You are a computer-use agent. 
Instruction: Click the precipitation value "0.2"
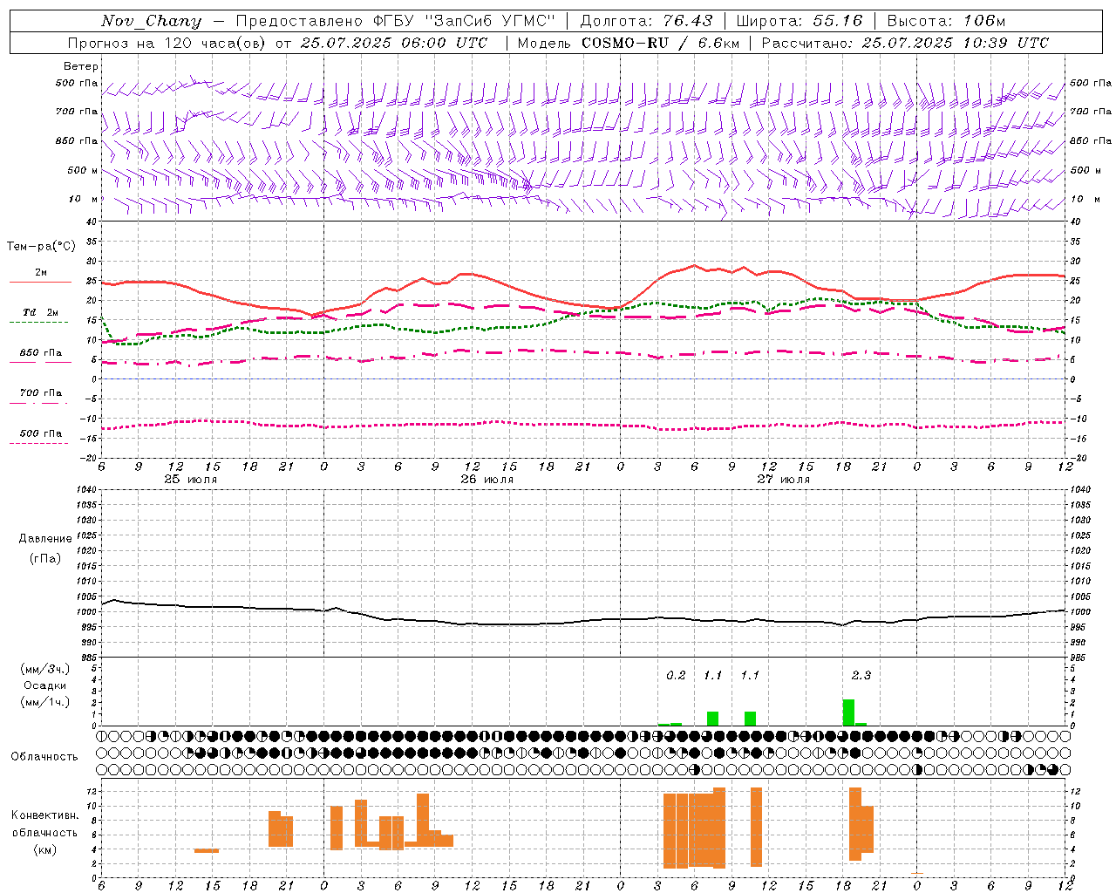click(676, 675)
